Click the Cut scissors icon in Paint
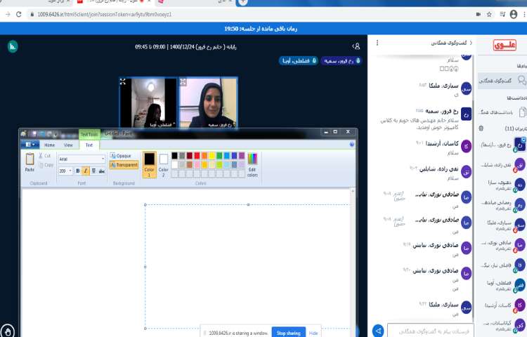 (x=41, y=156)
